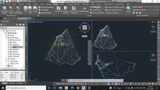Open the Survey ribbon tab
The image size is (160, 90).
[62, 4]
